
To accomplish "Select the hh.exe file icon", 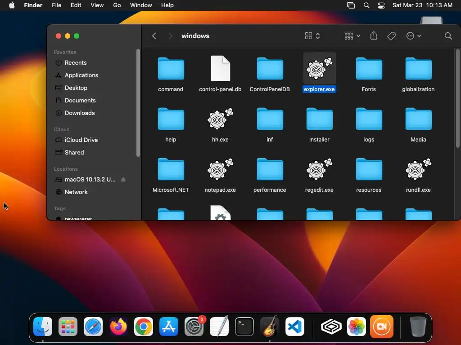I will point(220,119).
